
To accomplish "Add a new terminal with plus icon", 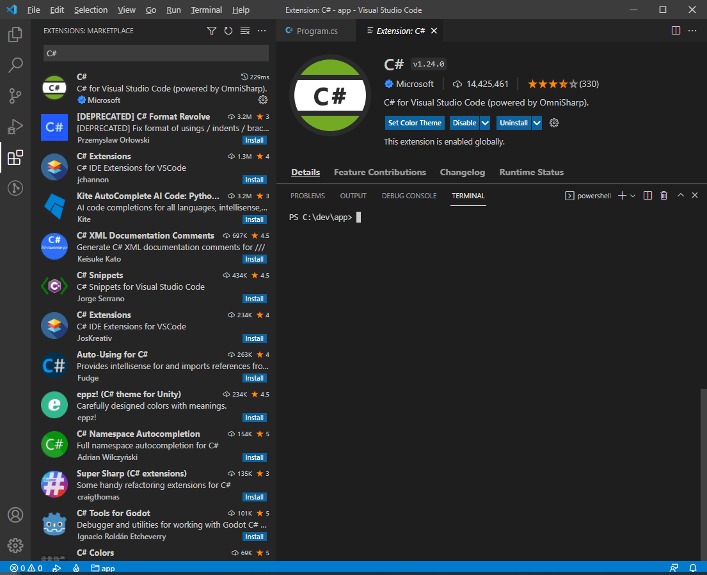I will click(622, 196).
